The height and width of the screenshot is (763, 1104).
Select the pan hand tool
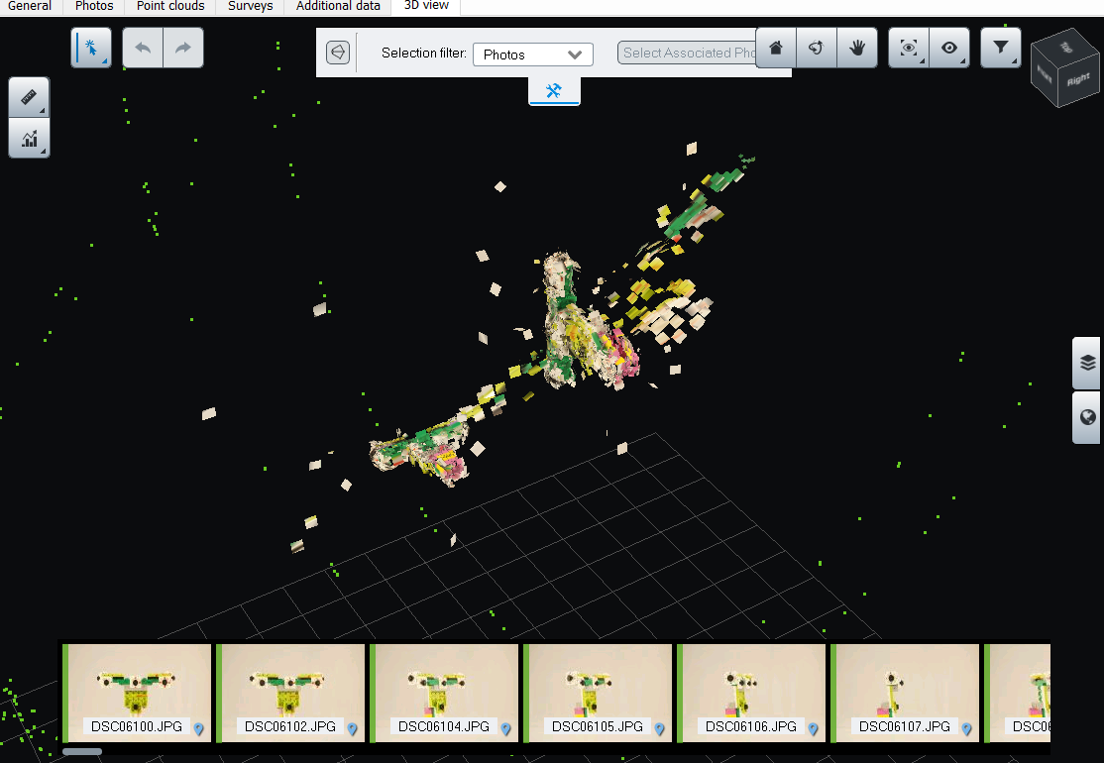pyautogui.click(x=857, y=48)
